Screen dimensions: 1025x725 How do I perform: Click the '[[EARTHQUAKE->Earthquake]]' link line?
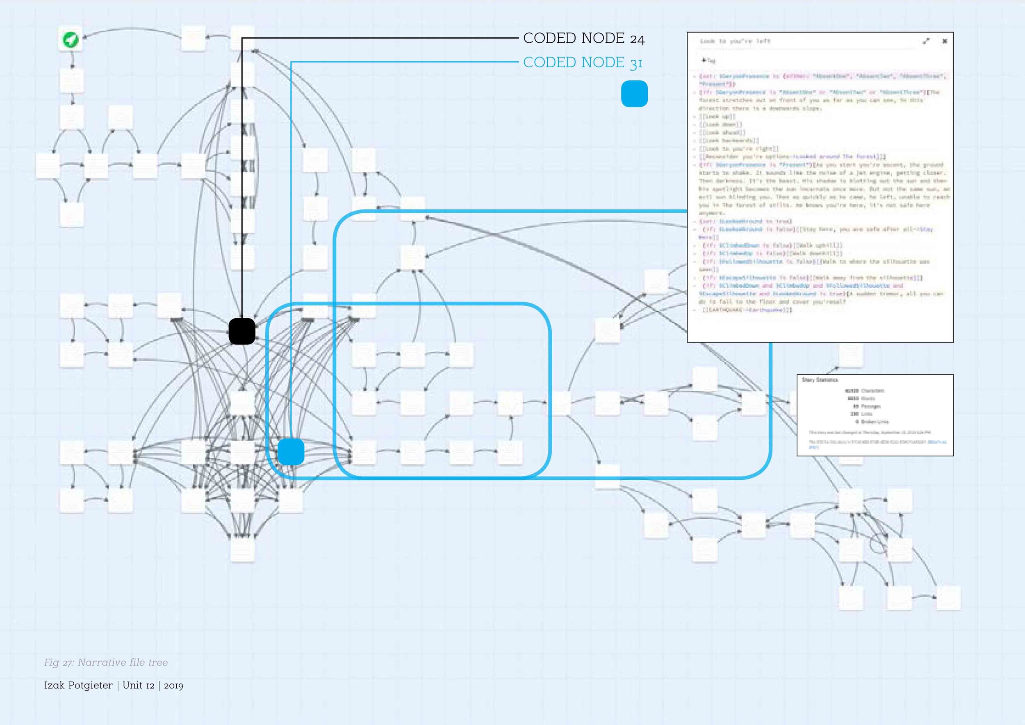747,310
